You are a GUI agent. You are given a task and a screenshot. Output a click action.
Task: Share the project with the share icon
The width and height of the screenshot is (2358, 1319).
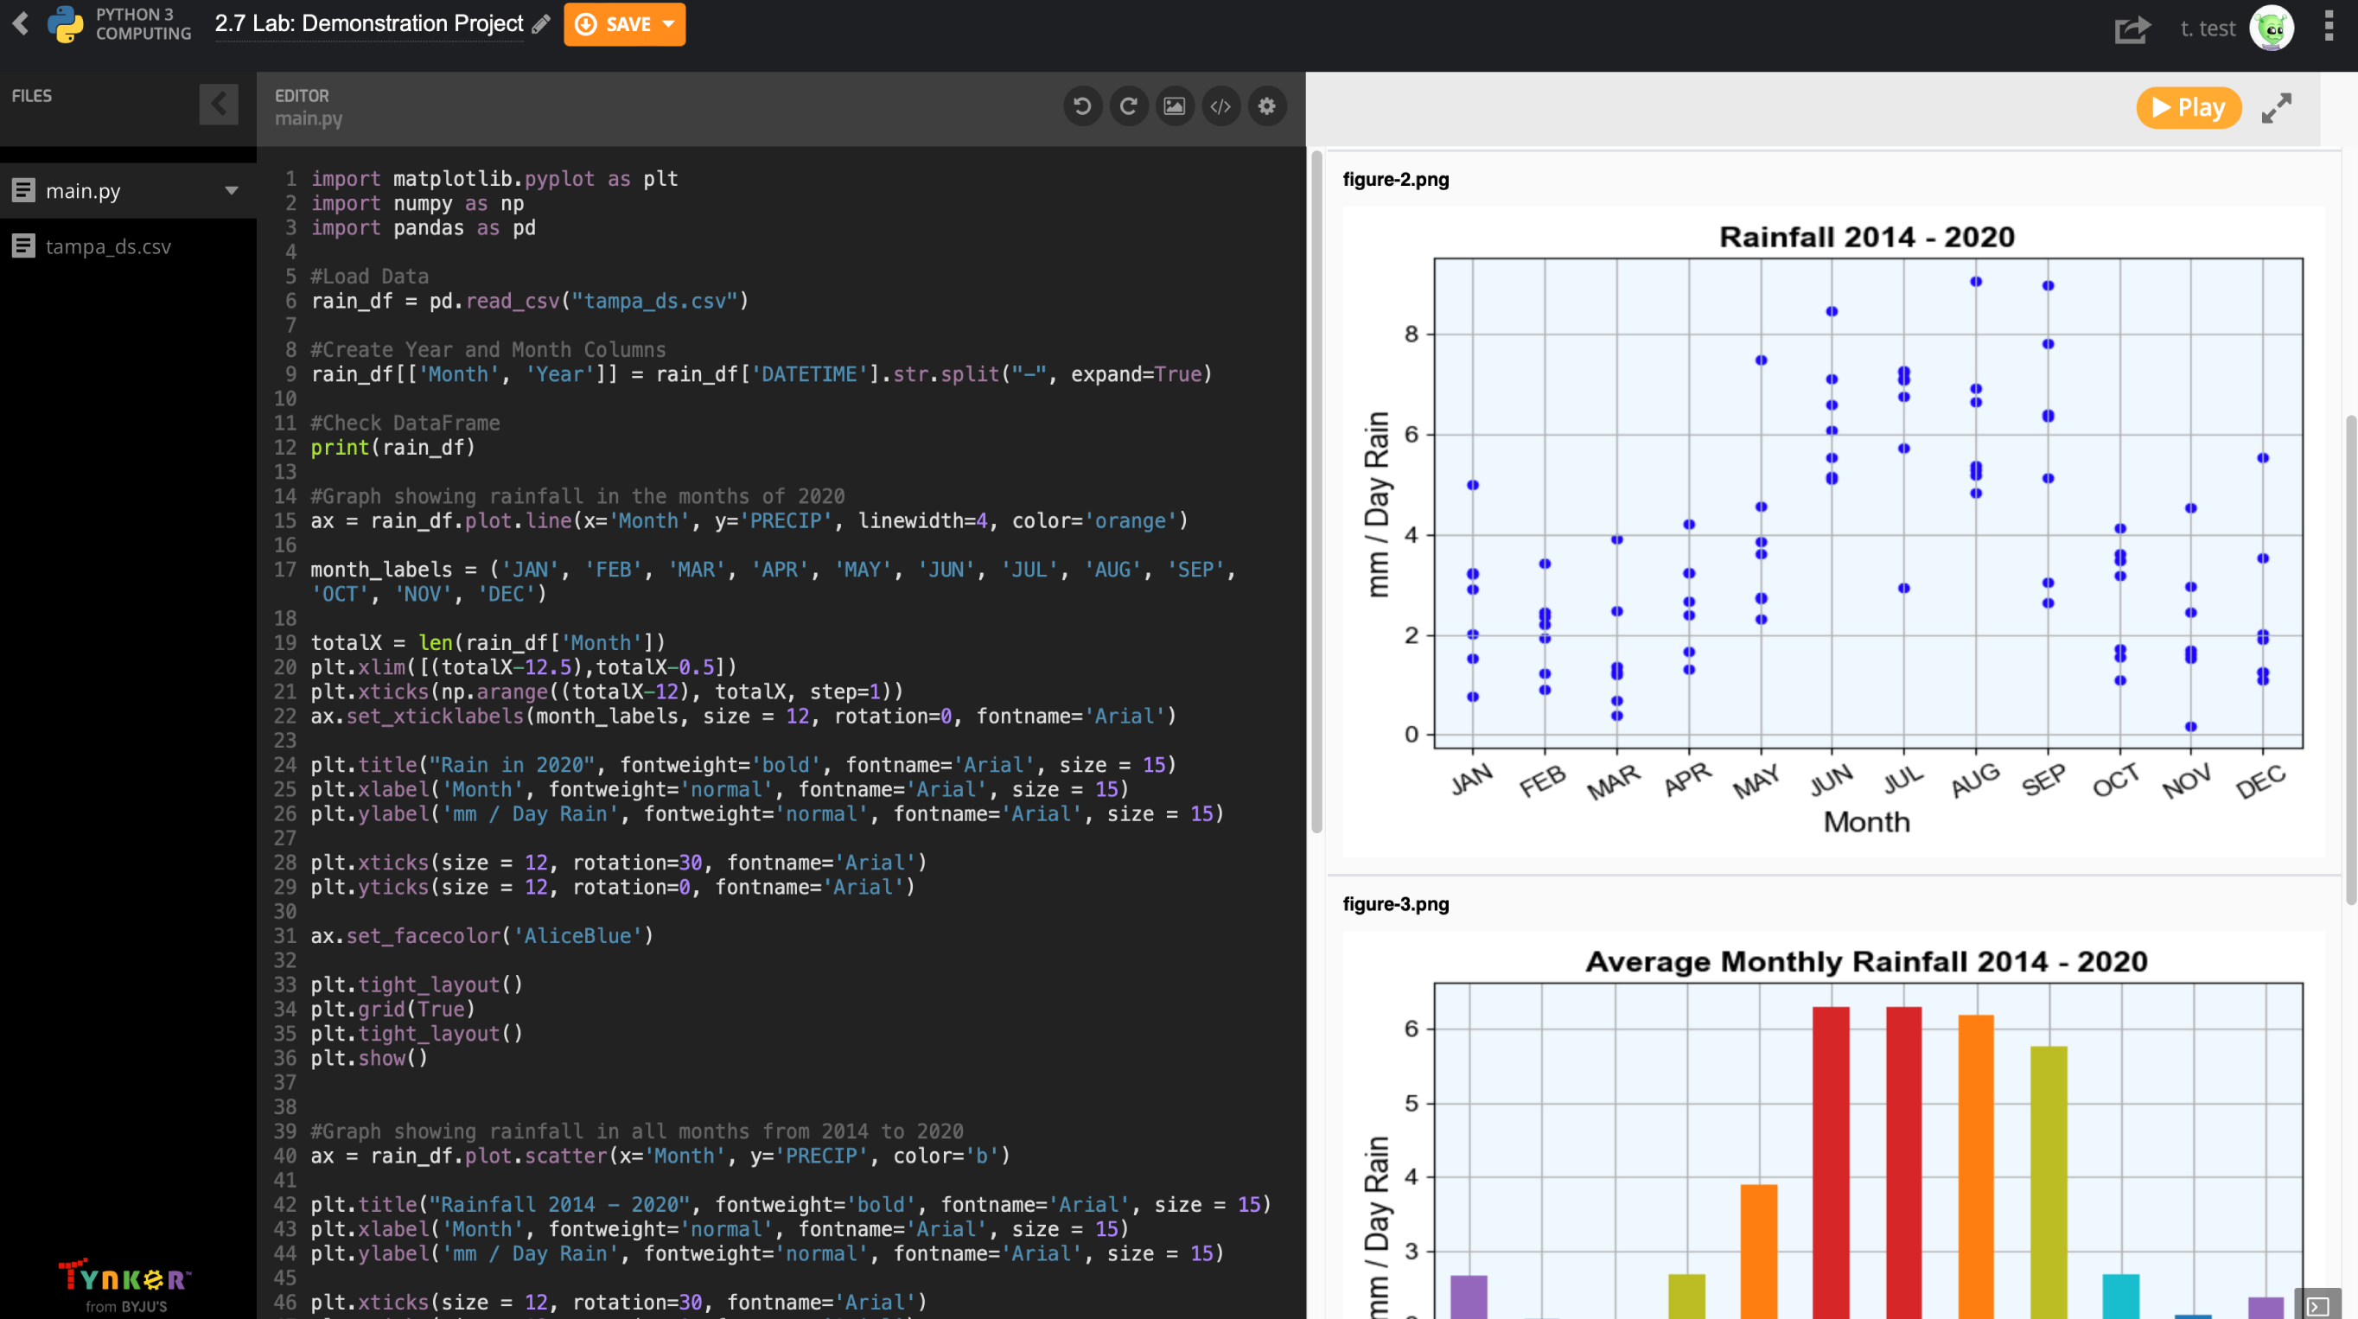pyautogui.click(x=2132, y=29)
